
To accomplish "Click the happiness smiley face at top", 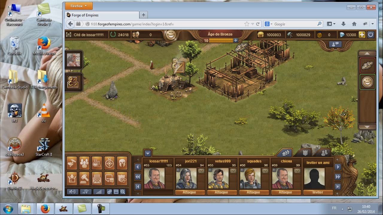I will (x=171, y=35).
